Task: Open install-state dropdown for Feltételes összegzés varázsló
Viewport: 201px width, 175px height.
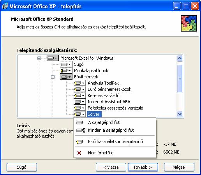Action: pos(80,108)
